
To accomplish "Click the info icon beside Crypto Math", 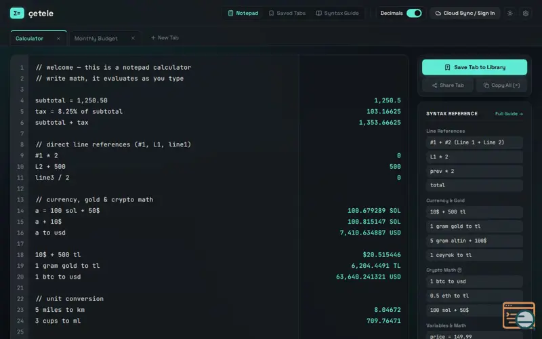I will click(459, 270).
